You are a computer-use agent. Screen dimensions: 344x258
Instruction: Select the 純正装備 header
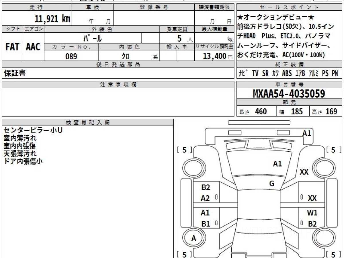[x=289, y=64]
